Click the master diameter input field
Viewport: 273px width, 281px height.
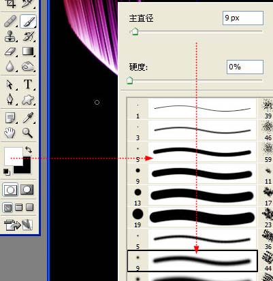[243, 18]
